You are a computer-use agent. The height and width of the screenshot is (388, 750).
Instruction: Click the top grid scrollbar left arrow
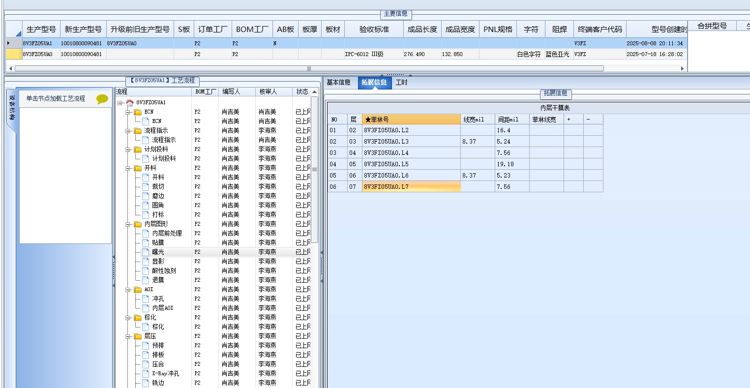point(10,68)
